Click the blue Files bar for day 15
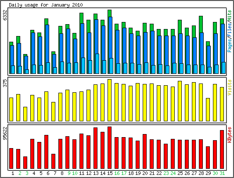 click(111, 37)
